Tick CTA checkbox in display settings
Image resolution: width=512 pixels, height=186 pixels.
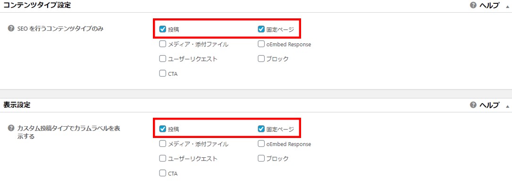tap(163, 173)
